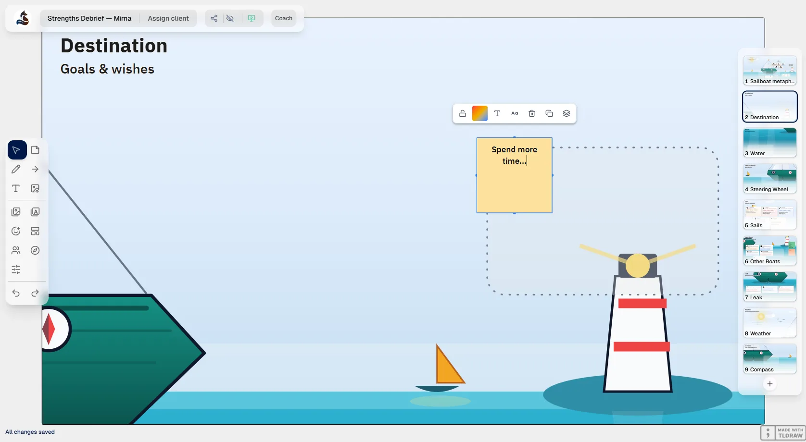
Task: Open the text cards library icon
Action: coord(35,212)
